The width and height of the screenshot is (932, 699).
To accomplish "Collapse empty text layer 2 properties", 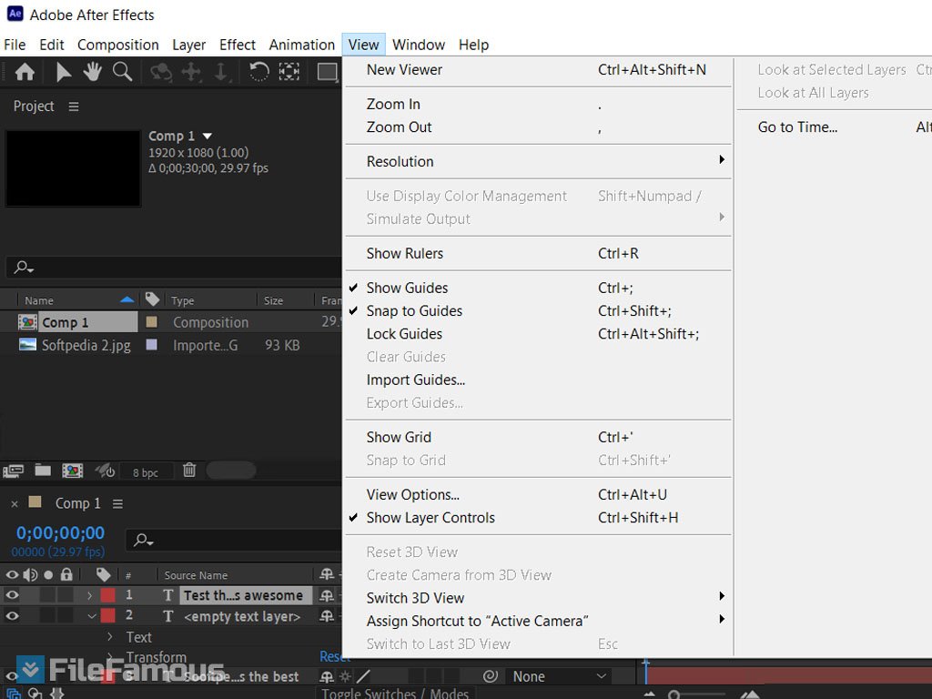I will point(92,616).
